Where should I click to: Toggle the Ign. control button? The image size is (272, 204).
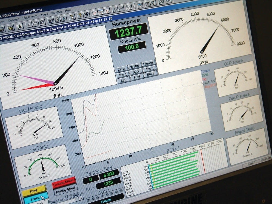point(123,80)
